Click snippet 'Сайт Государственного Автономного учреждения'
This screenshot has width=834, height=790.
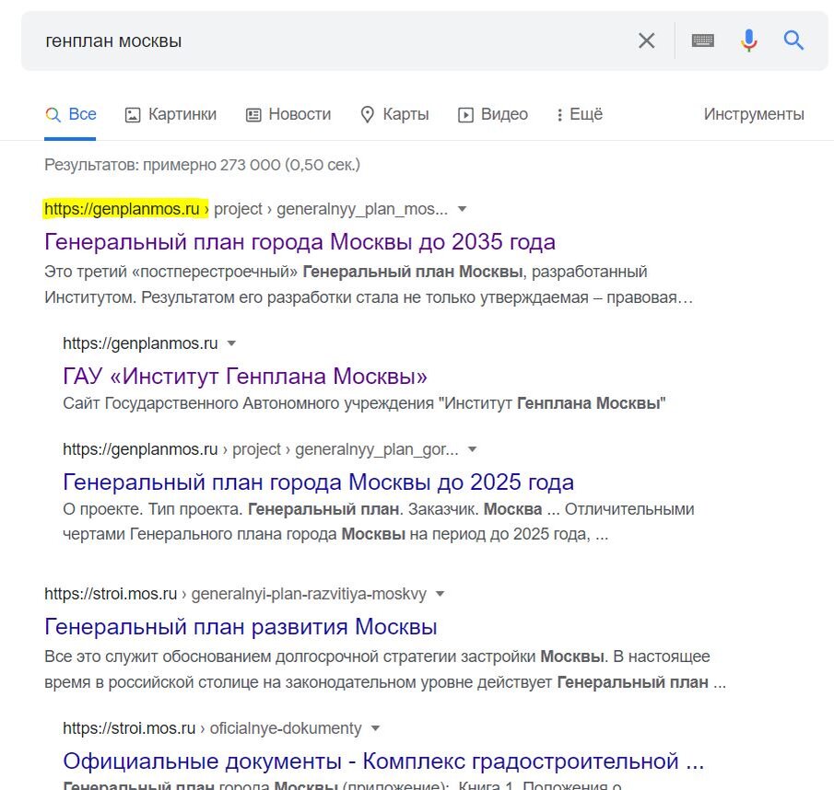point(364,403)
